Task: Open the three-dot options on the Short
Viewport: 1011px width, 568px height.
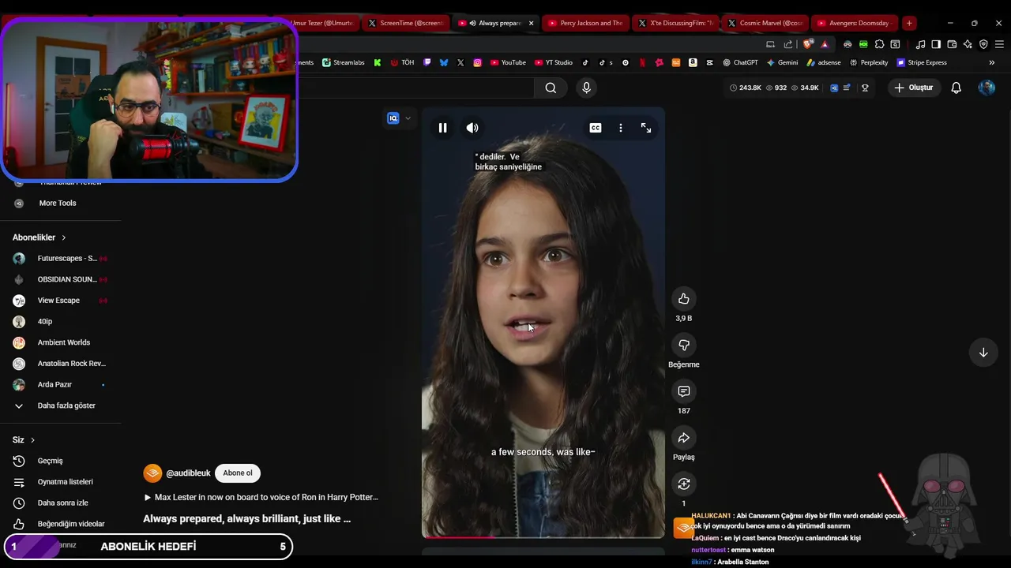Action: [x=621, y=128]
